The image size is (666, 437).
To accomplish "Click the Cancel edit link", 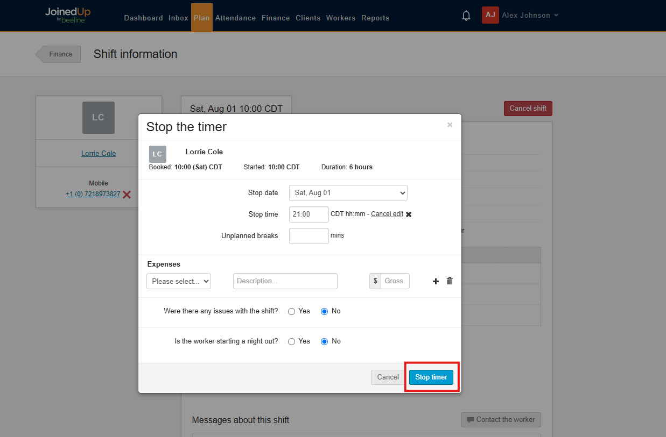I will click(387, 214).
